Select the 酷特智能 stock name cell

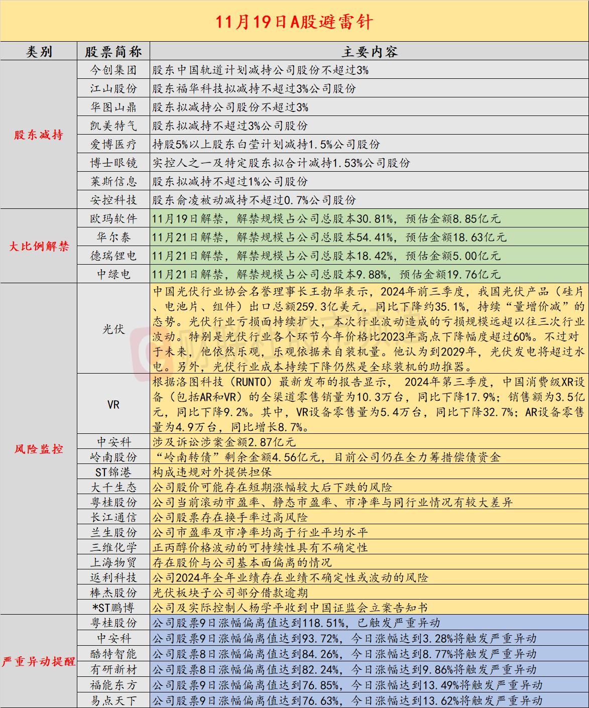click(113, 654)
